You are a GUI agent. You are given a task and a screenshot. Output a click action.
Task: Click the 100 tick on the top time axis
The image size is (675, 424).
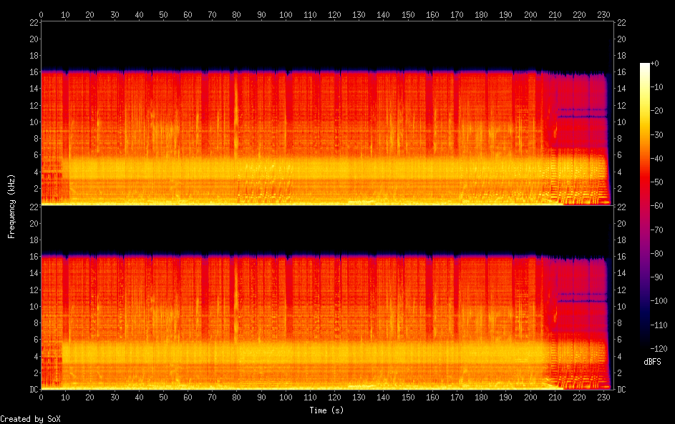tap(286, 14)
